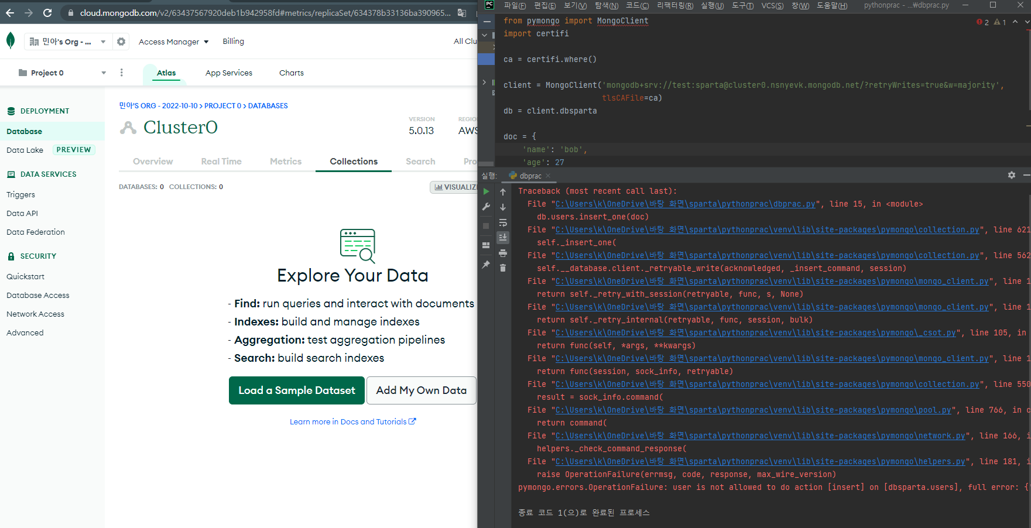Click the Visualize button
The image size is (1031, 528).
[x=454, y=187]
